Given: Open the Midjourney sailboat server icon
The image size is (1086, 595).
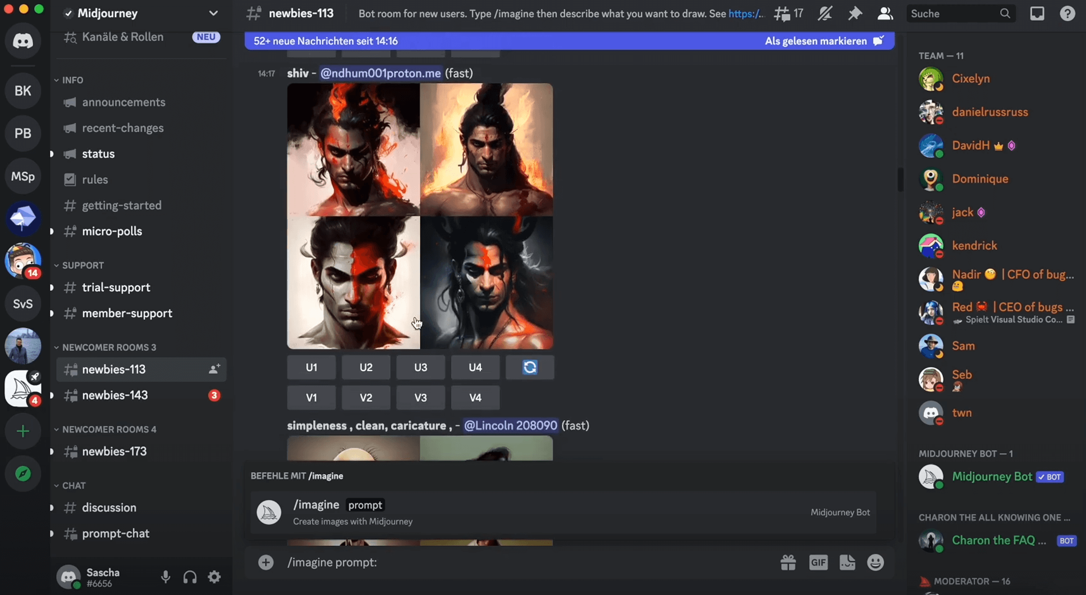Looking at the screenshot, I should coord(23,389).
